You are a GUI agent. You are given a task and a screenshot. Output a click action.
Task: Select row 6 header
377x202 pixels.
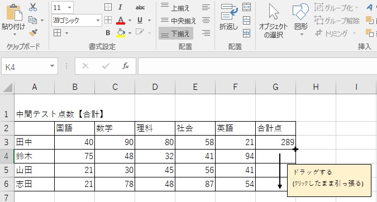[7, 184]
